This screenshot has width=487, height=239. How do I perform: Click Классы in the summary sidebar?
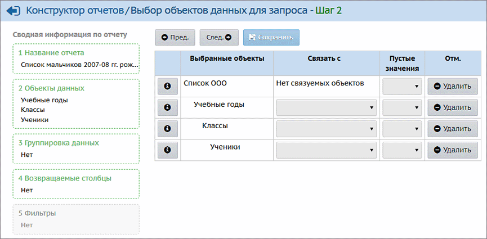tap(33, 110)
